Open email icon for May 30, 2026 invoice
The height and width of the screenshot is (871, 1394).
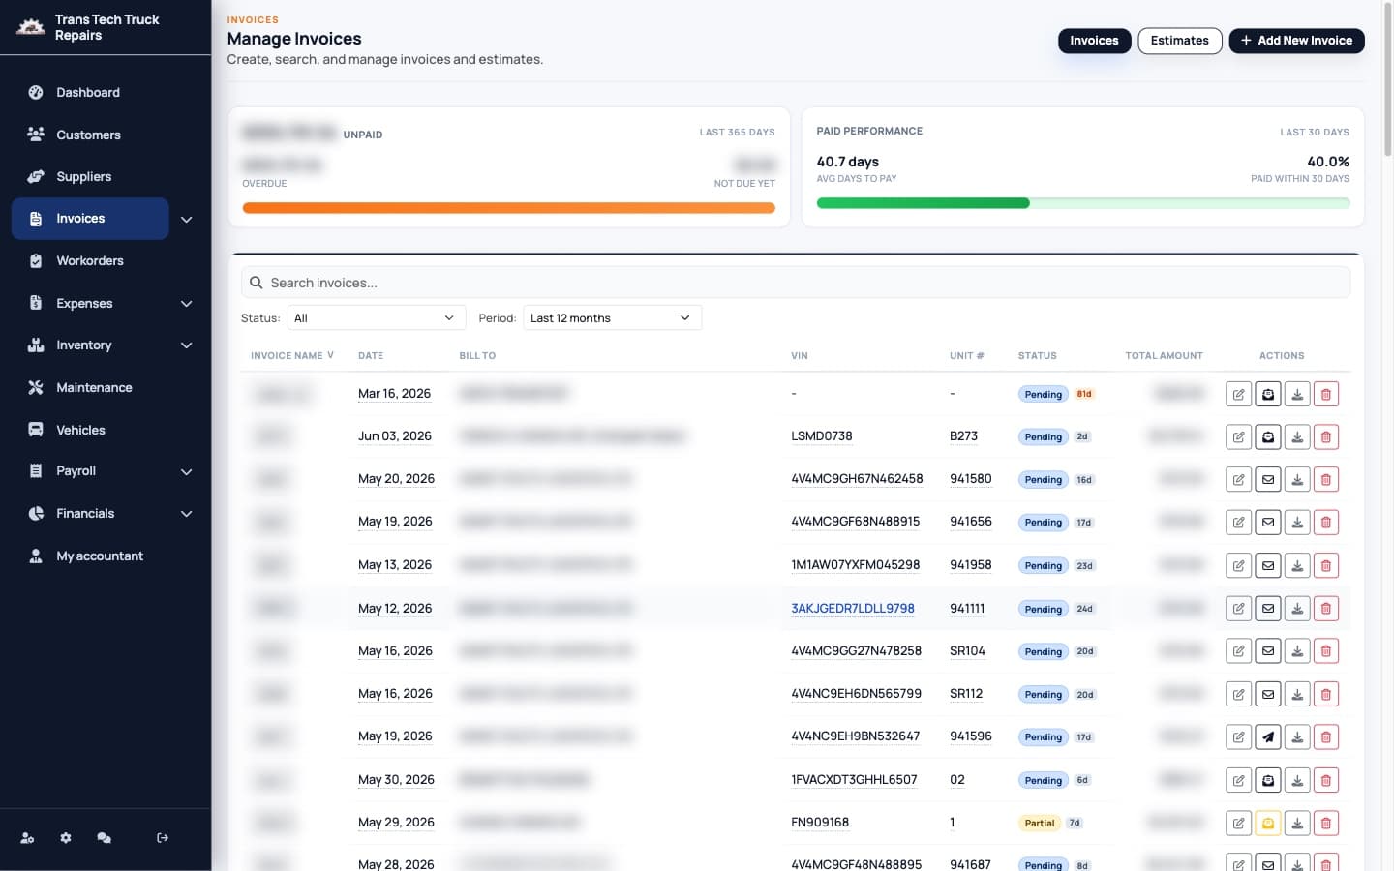[1268, 780]
